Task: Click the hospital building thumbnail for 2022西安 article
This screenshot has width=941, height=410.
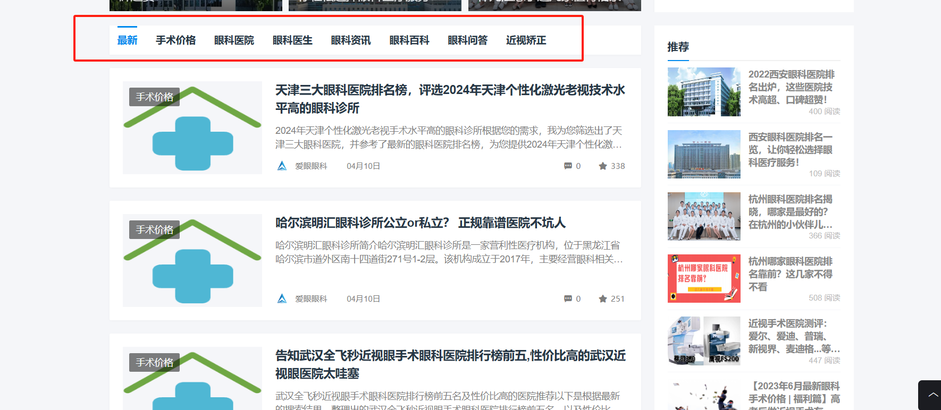Action: [704, 92]
